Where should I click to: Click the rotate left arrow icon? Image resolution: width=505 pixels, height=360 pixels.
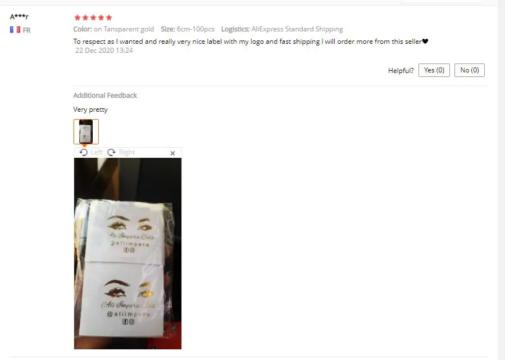point(83,152)
